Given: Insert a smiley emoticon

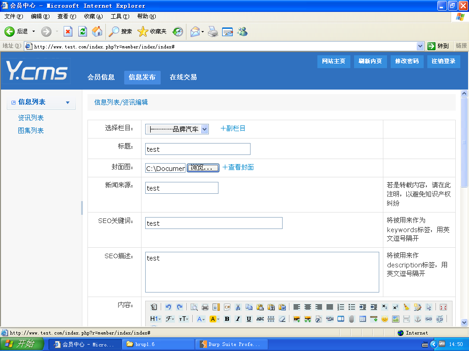Looking at the screenshot, I should [385, 319].
